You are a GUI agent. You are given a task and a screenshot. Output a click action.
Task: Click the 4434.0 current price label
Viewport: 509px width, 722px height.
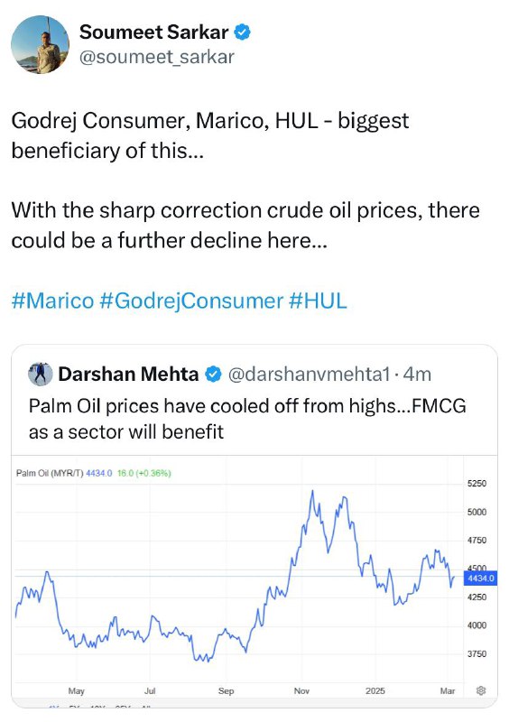tap(480, 579)
